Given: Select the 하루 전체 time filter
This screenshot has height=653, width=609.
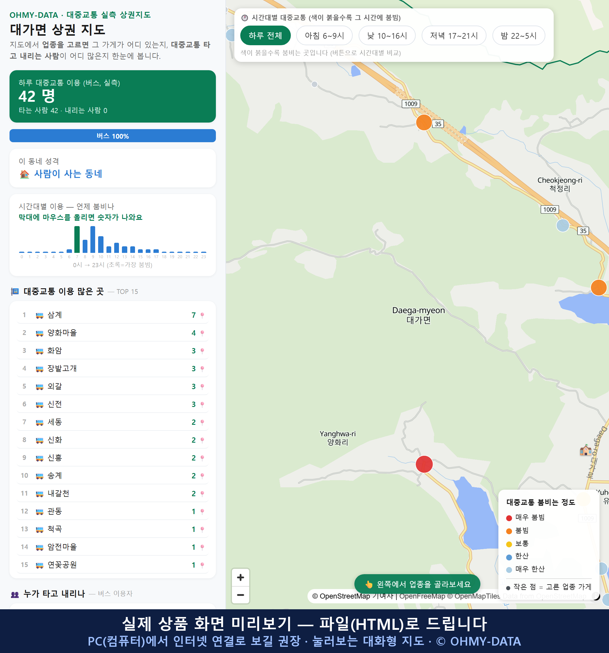Looking at the screenshot, I should [265, 35].
